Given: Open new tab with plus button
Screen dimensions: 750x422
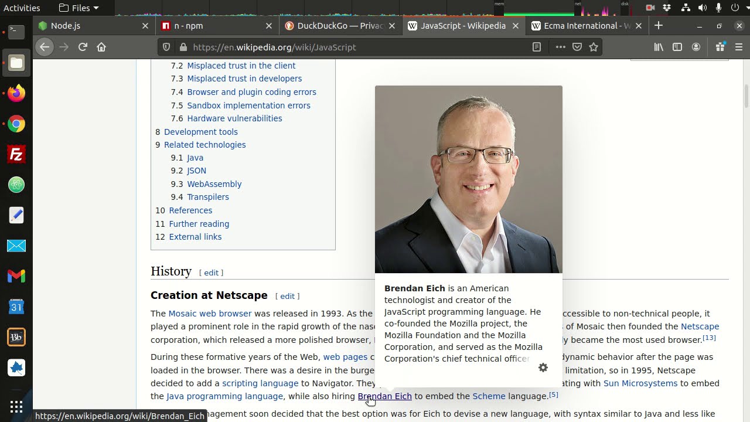Looking at the screenshot, I should click(x=659, y=26).
